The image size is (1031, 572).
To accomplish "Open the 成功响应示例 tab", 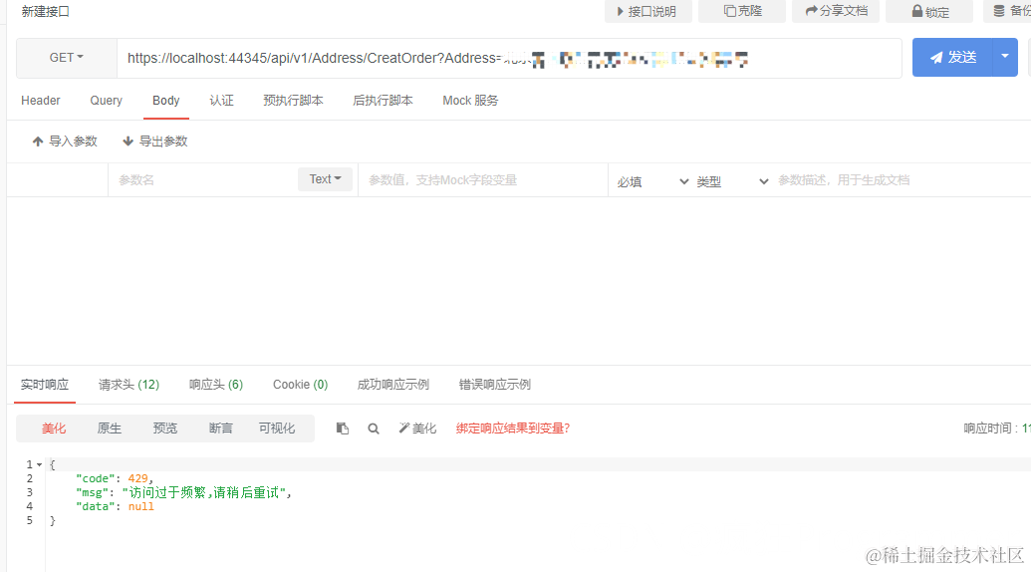I will click(393, 385).
